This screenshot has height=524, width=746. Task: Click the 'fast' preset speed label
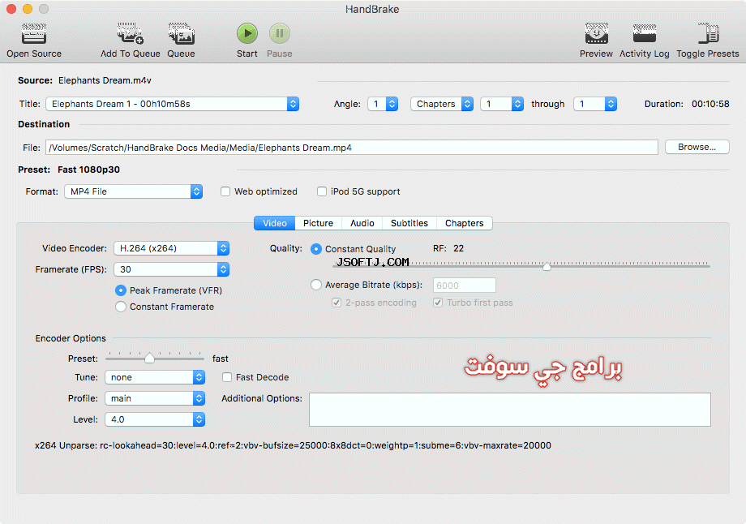(x=221, y=359)
